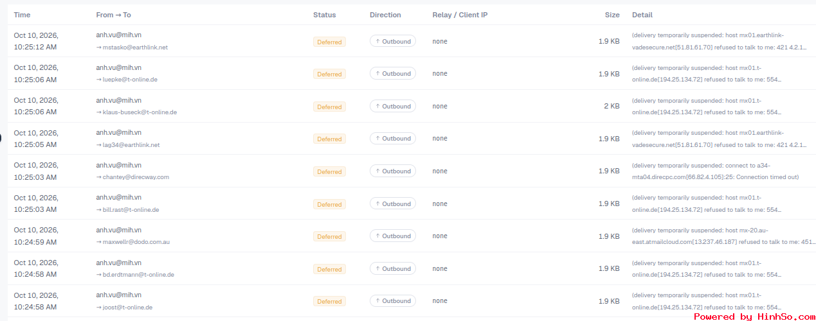The height and width of the screenshot is (321, 816).
Task: Open detail mentioning atmailcloud.com host
Action: (x=724, y=236)
